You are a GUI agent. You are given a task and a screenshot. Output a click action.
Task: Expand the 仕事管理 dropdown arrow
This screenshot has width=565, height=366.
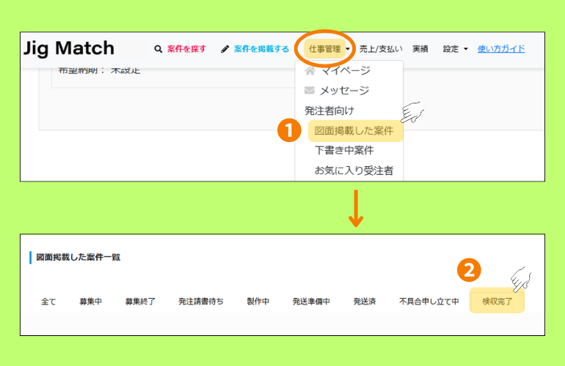[x=348, y=49]
